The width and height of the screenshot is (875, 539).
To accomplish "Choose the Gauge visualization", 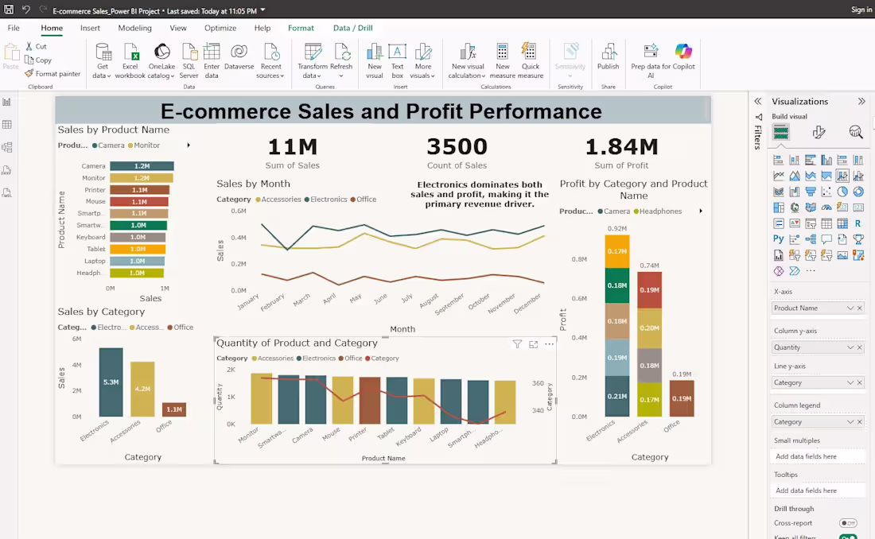I will (826, 207).
